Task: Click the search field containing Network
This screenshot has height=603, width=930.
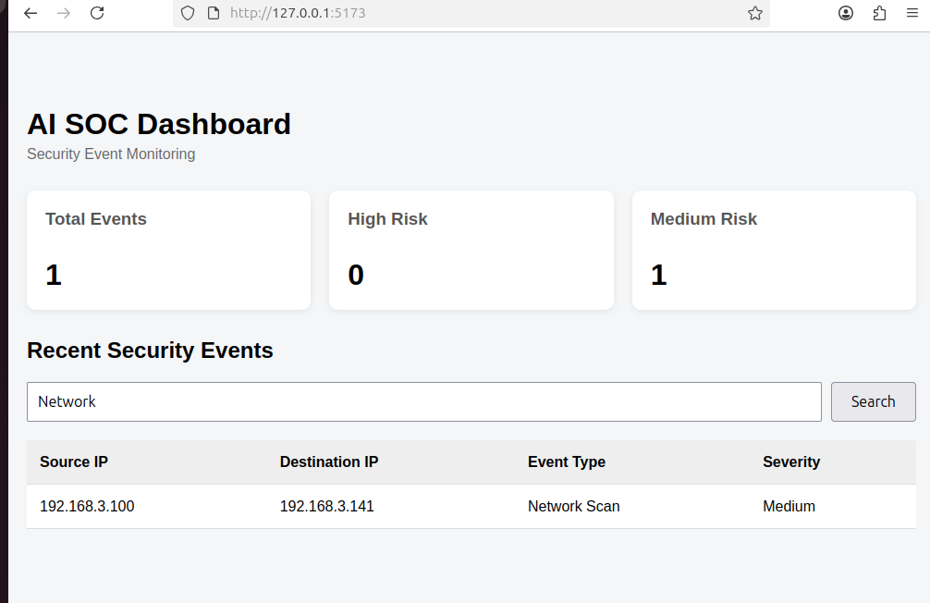Action: click(424, 401)
